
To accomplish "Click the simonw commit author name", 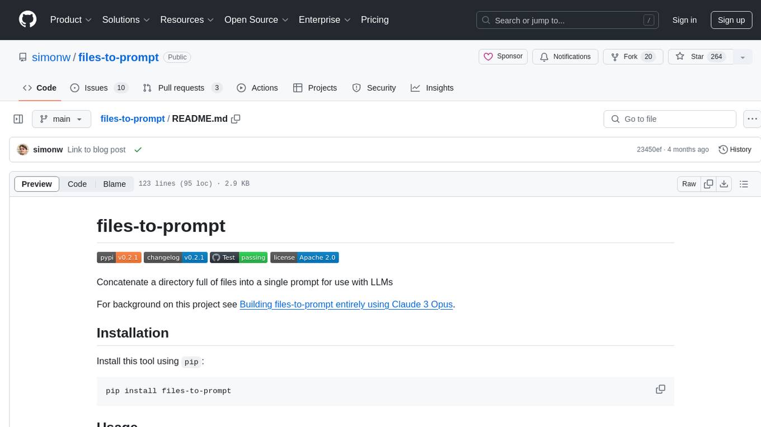I will point(48,149).
